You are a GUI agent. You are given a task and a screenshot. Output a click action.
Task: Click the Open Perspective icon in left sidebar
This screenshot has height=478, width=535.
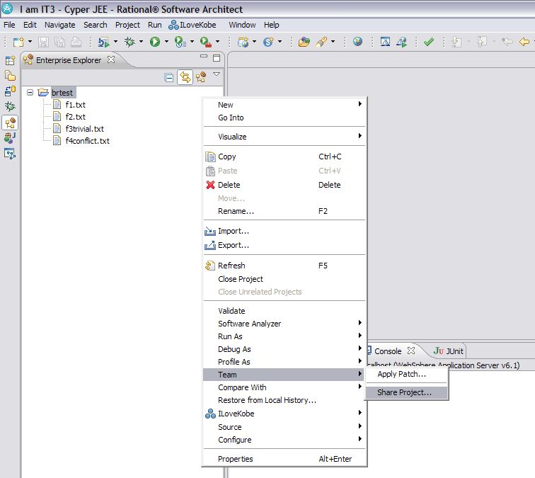pyautogui.click(x=10, y=60)
